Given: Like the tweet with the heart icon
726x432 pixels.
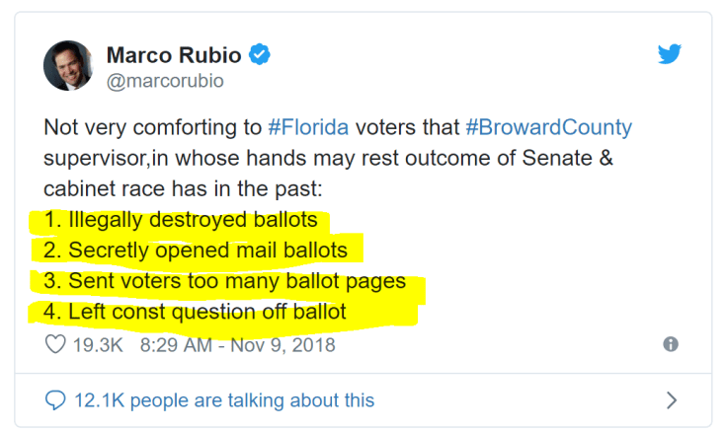Looking at the screenshot, I should coord(55,345).
